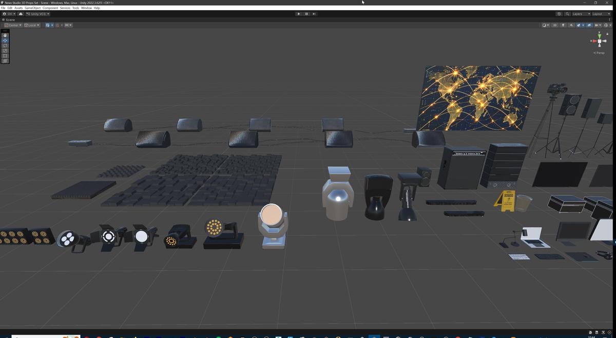Select the Scene tab
Screen dimensions: 616x338
pos(9,19)
